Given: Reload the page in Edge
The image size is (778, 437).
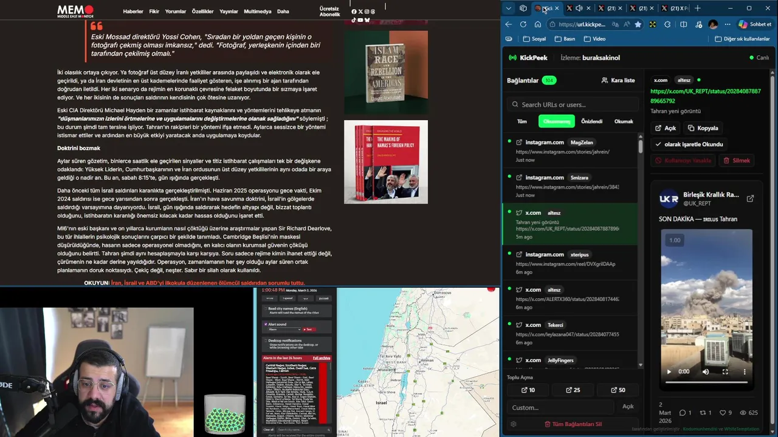Looking at the screenshot, I should (x=523, y=24).
